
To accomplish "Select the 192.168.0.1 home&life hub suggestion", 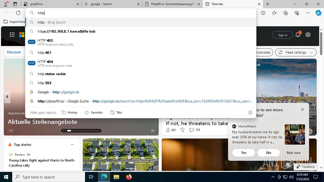I will tap(141, 31).
